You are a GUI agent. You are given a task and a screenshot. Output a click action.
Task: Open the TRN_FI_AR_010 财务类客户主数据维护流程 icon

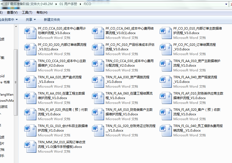(x=98, y=114)
